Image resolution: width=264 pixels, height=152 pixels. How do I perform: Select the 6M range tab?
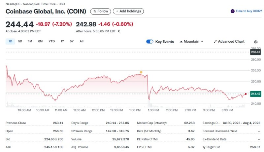click(40, 41)
